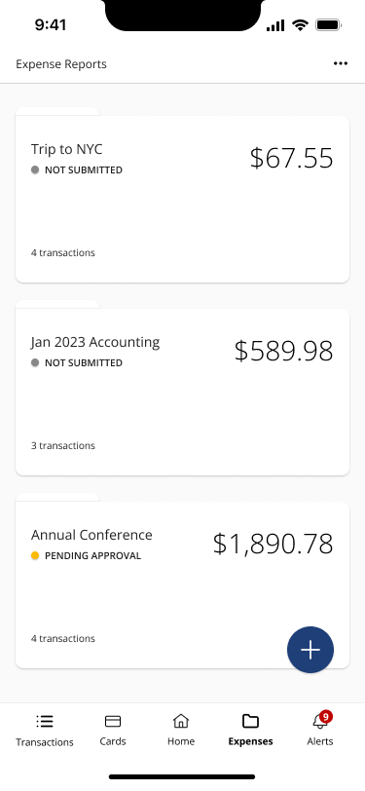365x791 pixels.
Task: Go to Home via house icon
Action: pos(181,721)
